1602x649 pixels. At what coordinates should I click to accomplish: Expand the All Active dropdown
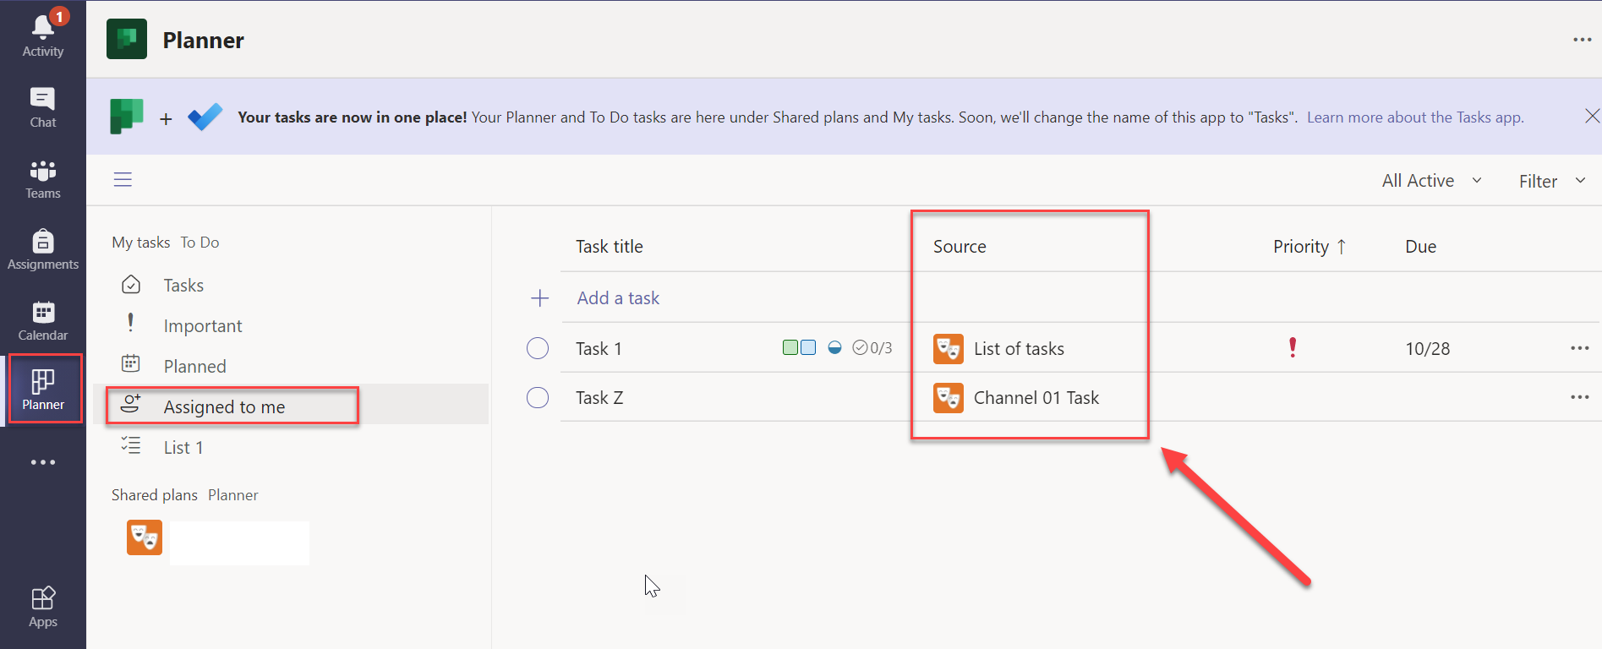[x=1431, y=181]
